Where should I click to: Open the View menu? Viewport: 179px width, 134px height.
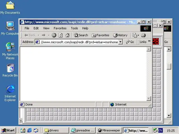tap(46, 28)
